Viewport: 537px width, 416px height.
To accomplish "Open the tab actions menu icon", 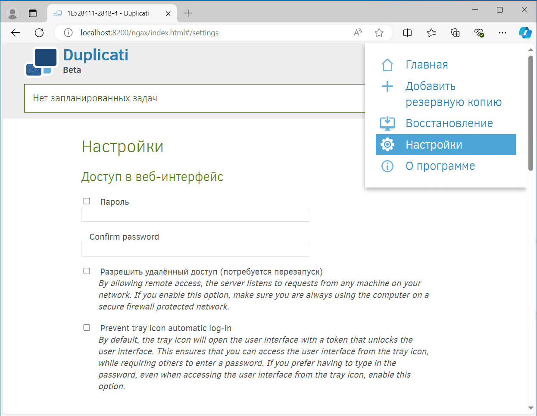I will (33, 13).
